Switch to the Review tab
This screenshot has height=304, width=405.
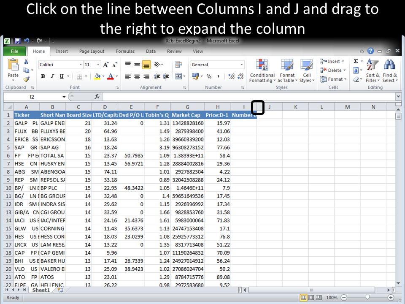[174, 51]
